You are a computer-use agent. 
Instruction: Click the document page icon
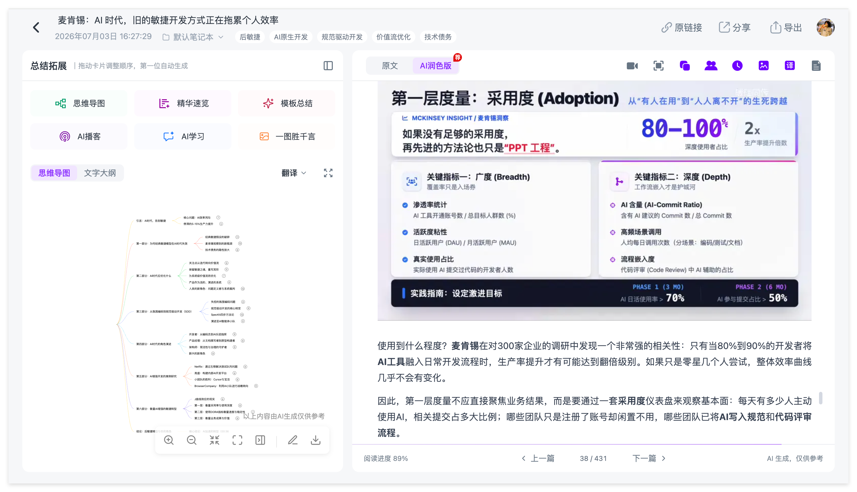coord(816,66)
